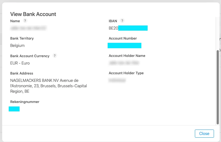Click the Bank Territory label

click(22, 38)
